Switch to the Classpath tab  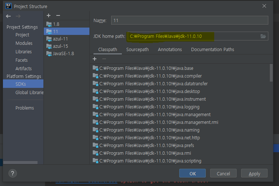[x=107, y=49]
